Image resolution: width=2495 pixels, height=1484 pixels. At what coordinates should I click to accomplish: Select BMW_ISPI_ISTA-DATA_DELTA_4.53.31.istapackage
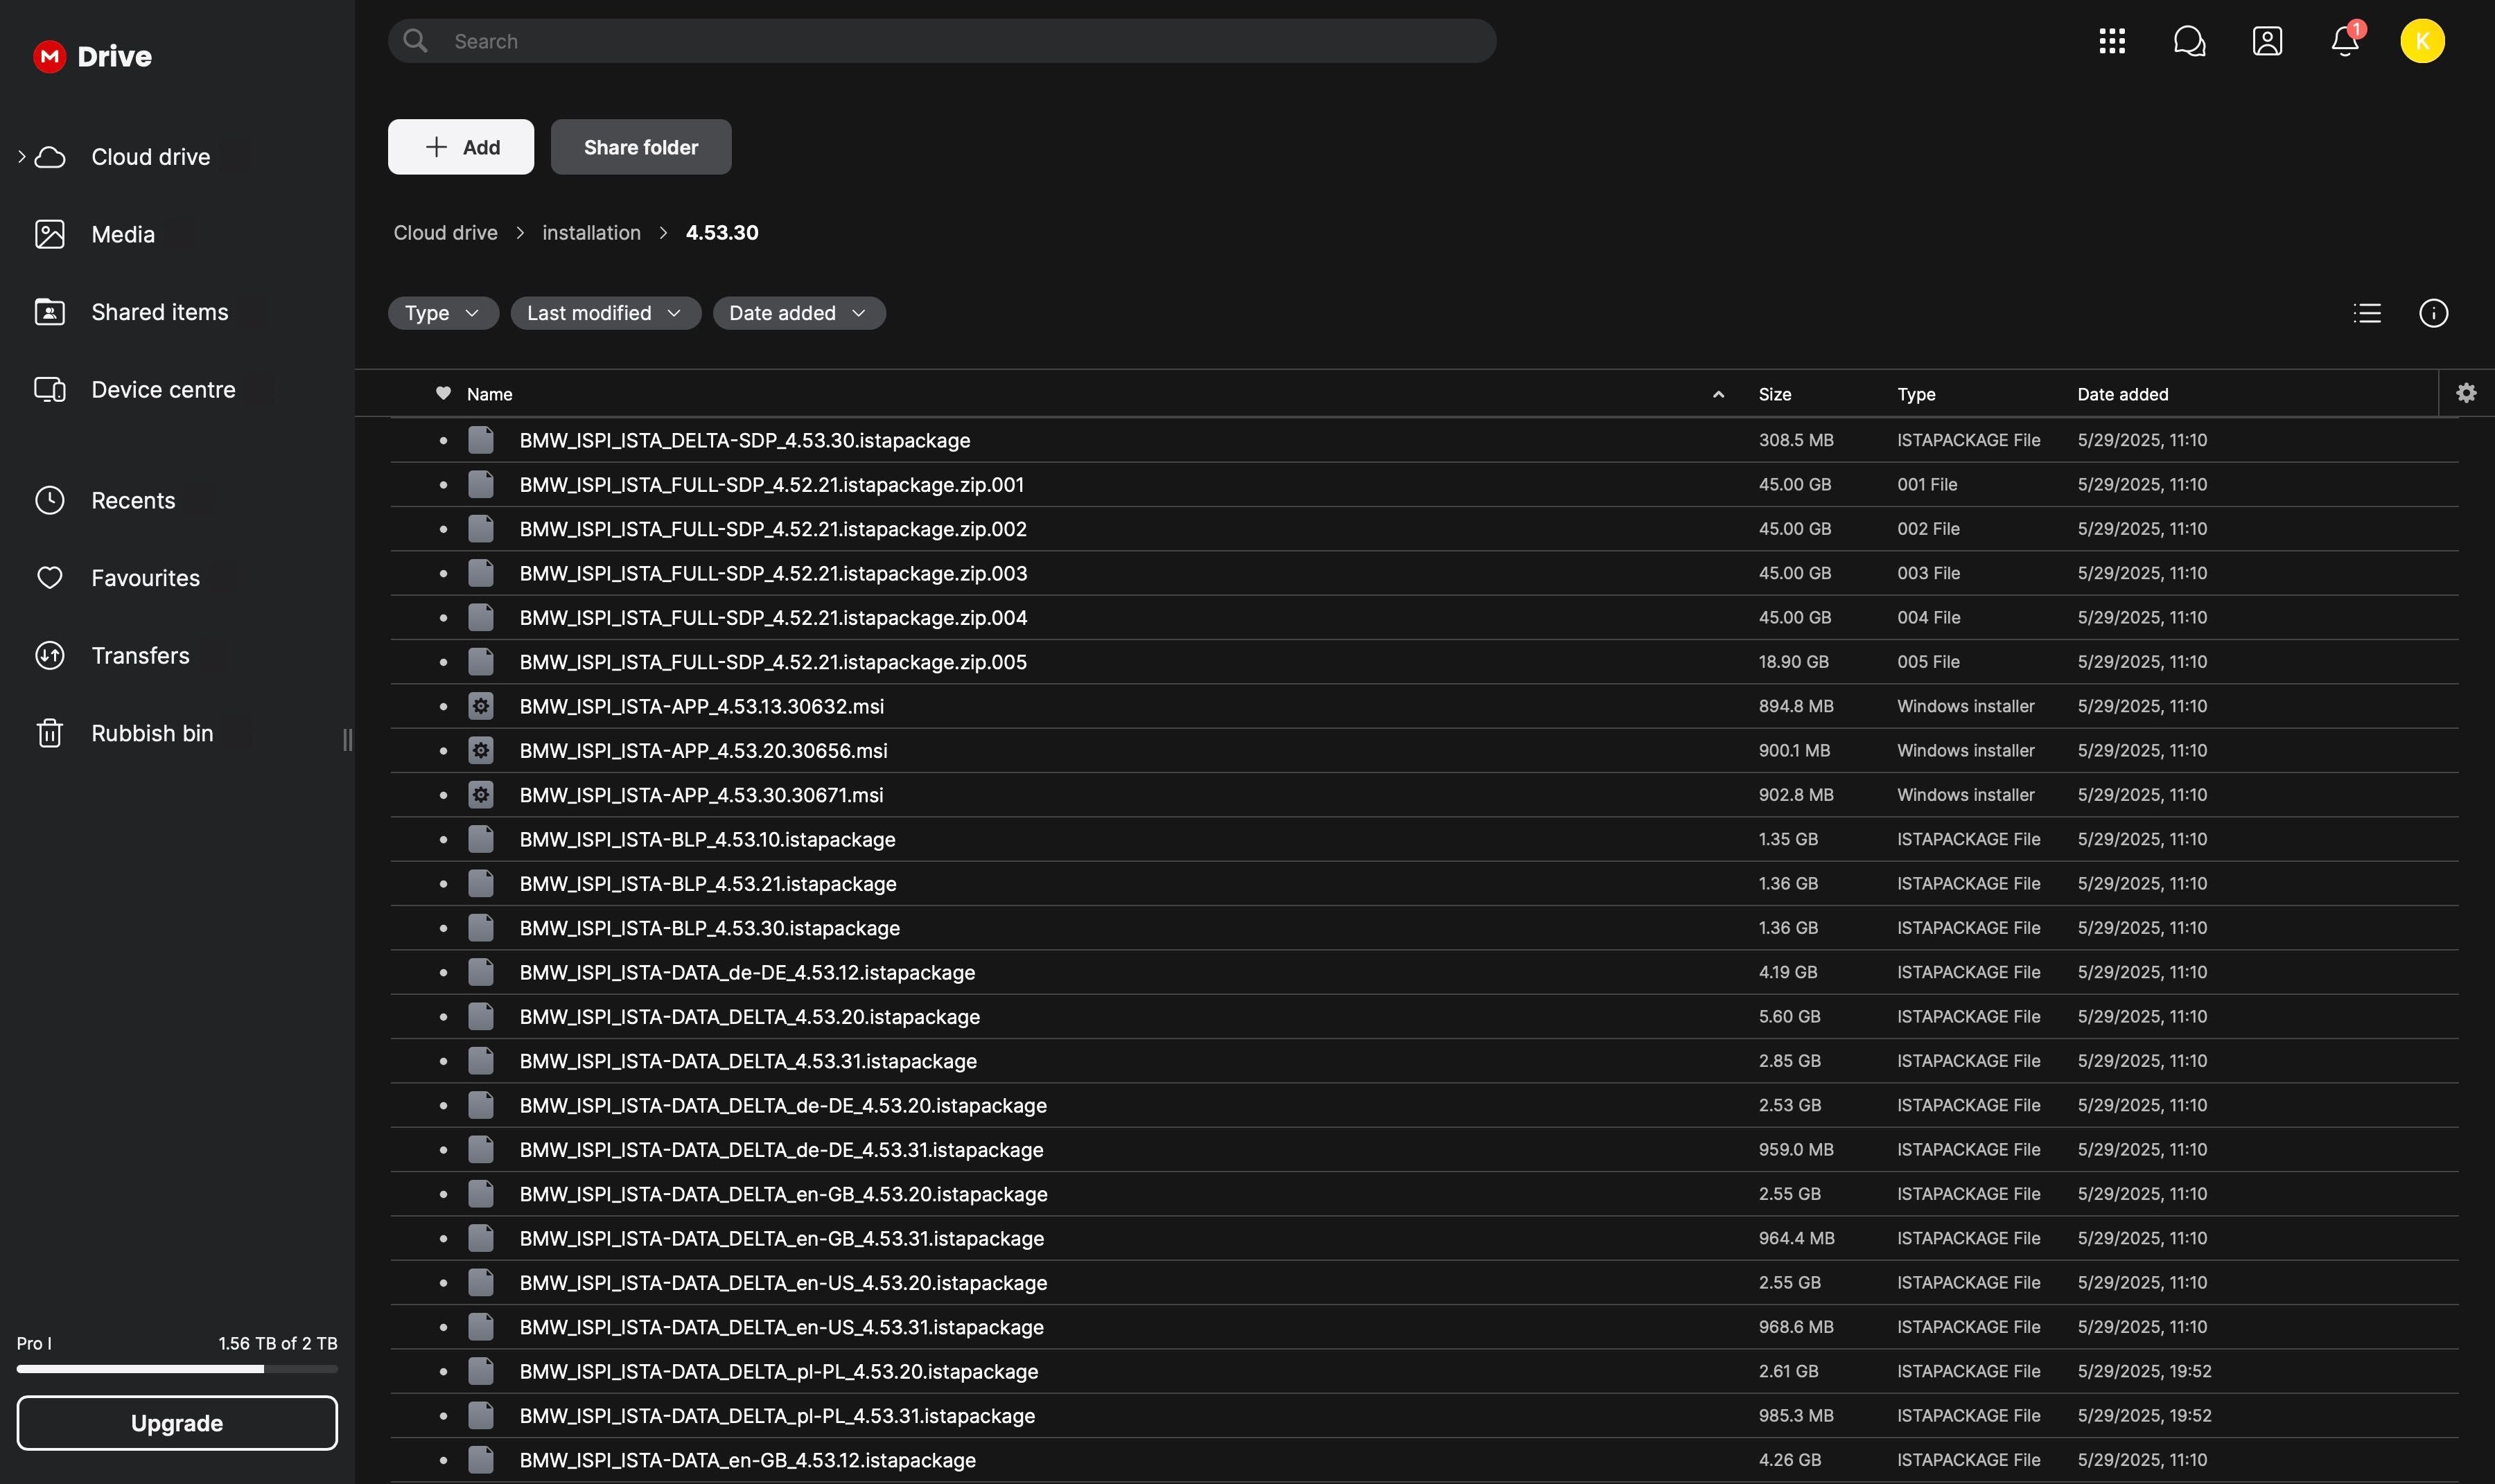click(1424, 1061)
